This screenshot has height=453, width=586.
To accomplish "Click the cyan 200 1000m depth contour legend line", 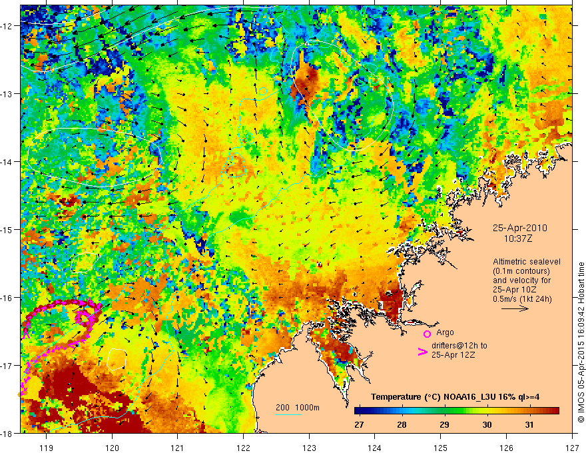I will click(289, 414).
